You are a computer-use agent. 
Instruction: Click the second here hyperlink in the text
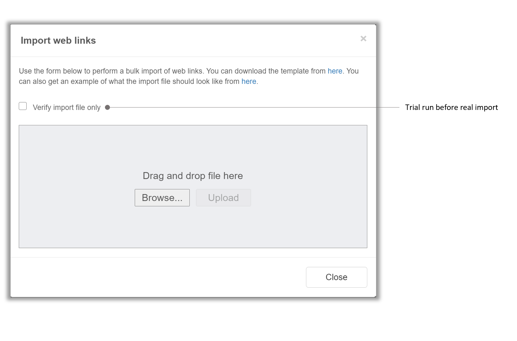pos(248,81)
